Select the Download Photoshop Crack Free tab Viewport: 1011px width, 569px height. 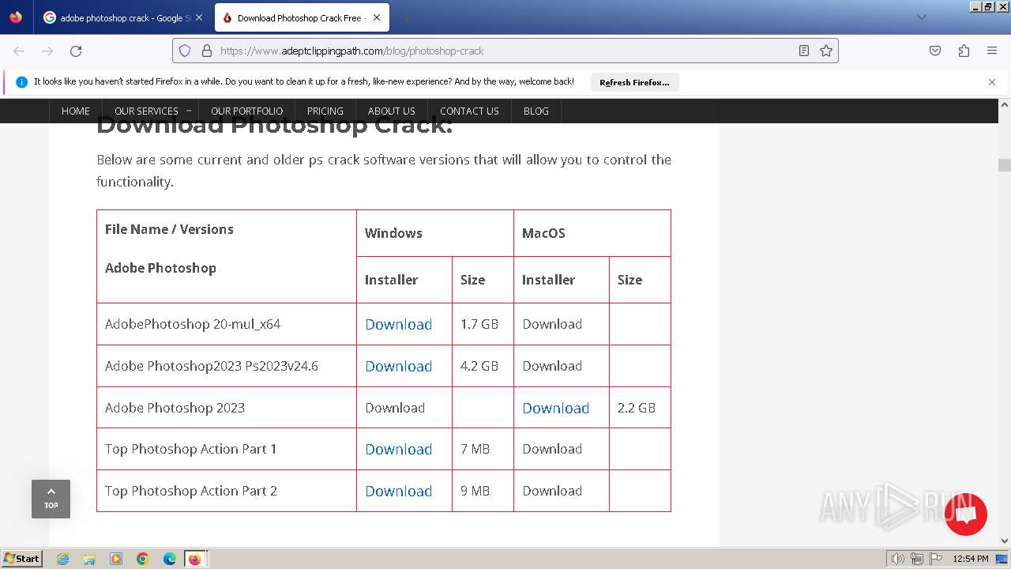click(302, 17)
